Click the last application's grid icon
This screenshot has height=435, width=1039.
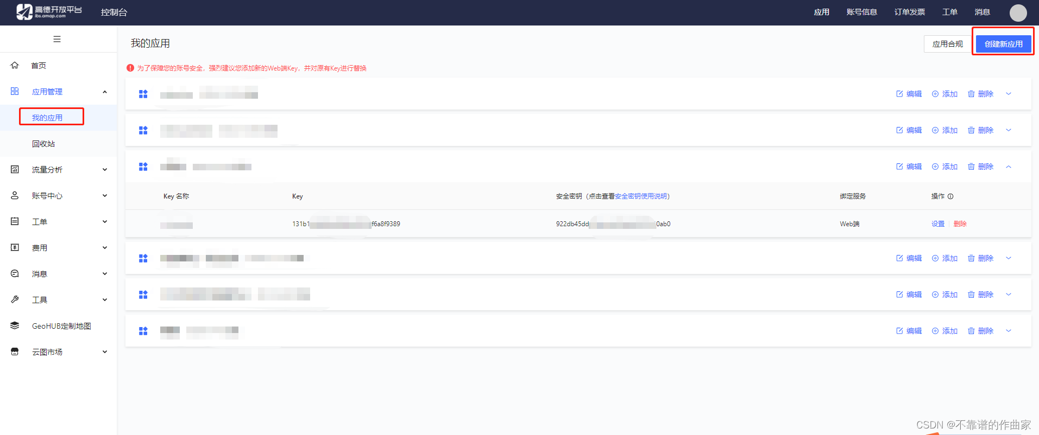tap(143, 331)
